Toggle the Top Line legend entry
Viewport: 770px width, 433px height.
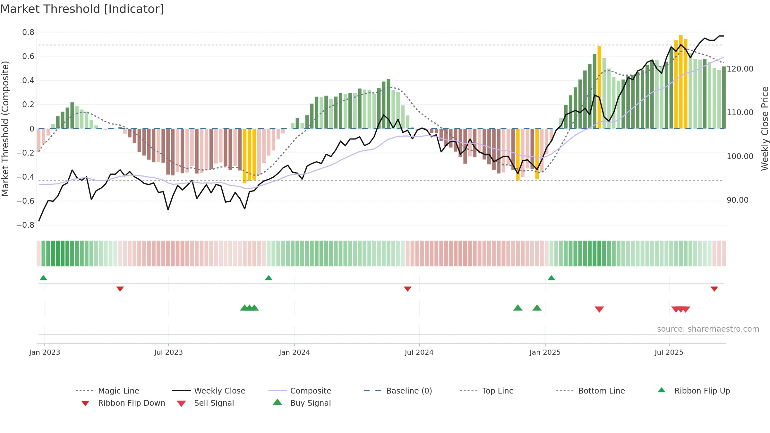pyautogui.click(x=487, y=391)
